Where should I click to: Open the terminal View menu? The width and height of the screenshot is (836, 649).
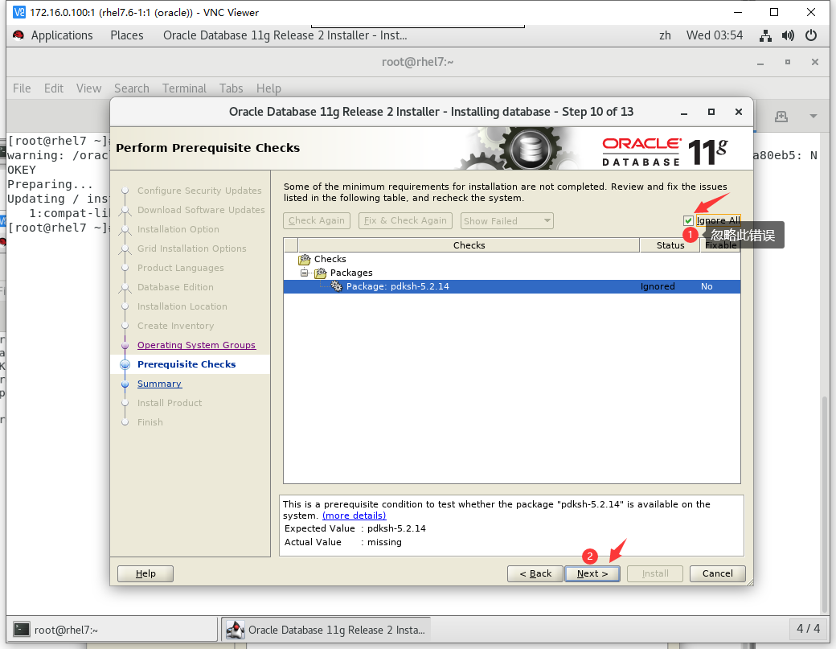pyautogui.click(x=88, y=88)
